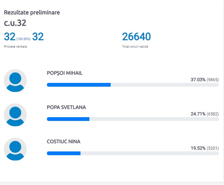The height and width of the screenshot is (185, 224).
Task: Click the 24.71% (6582) result
Action: (204, 114)
